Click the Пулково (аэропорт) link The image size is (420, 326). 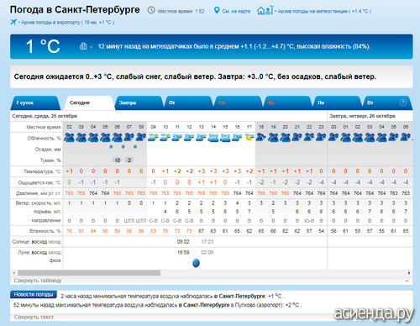260,305
